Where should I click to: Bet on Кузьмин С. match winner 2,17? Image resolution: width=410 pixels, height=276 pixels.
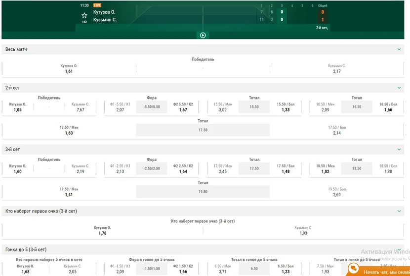[x=337, y=69]
